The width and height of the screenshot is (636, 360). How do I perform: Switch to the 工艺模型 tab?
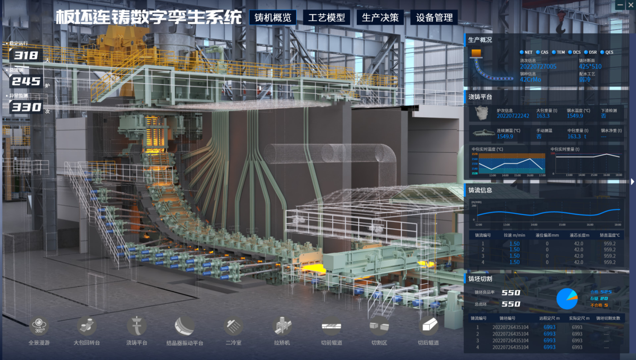326,18
